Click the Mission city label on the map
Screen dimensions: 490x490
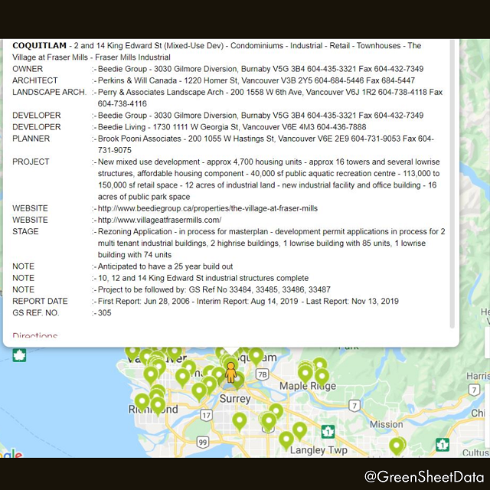pyautogui.click(x=386, y=424)
